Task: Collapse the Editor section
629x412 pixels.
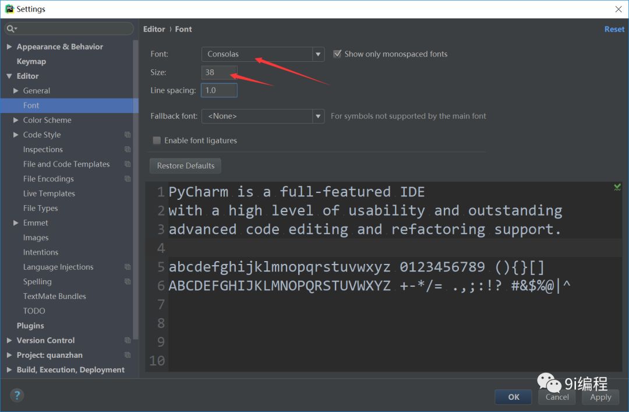Action: pos(9,76)
